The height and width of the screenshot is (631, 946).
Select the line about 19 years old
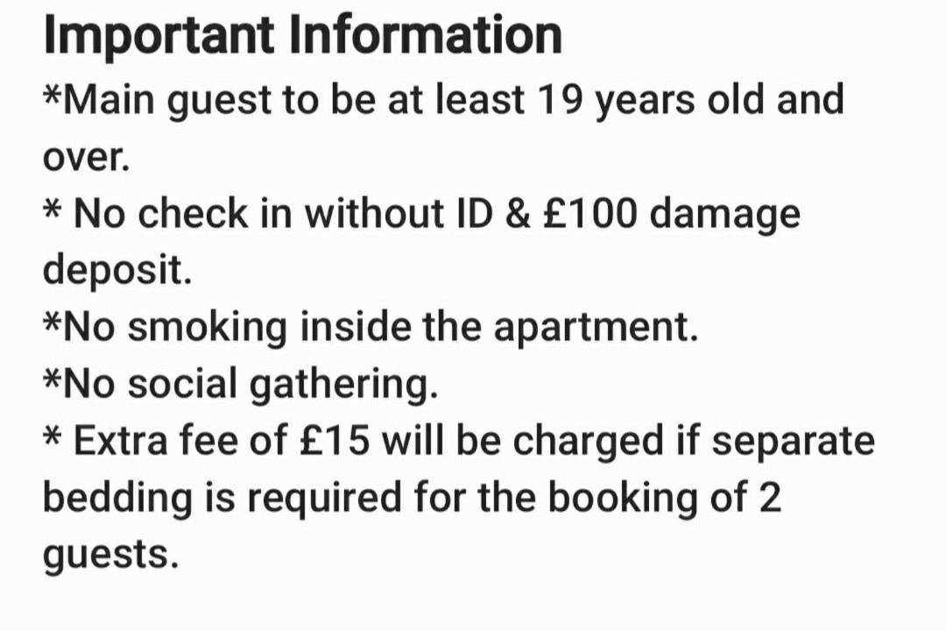coord(443,100)
